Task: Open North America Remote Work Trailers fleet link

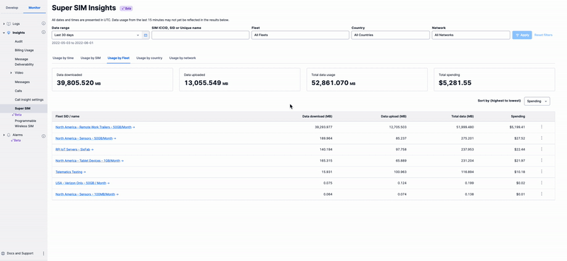Action: (x=95, y=127)
